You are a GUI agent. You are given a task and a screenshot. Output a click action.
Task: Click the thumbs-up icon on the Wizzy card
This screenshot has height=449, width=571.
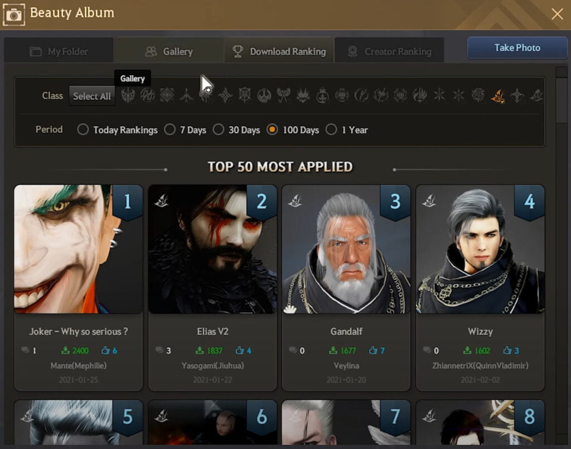click(507, 350)
